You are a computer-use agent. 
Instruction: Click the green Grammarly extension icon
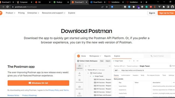(147, 7)
